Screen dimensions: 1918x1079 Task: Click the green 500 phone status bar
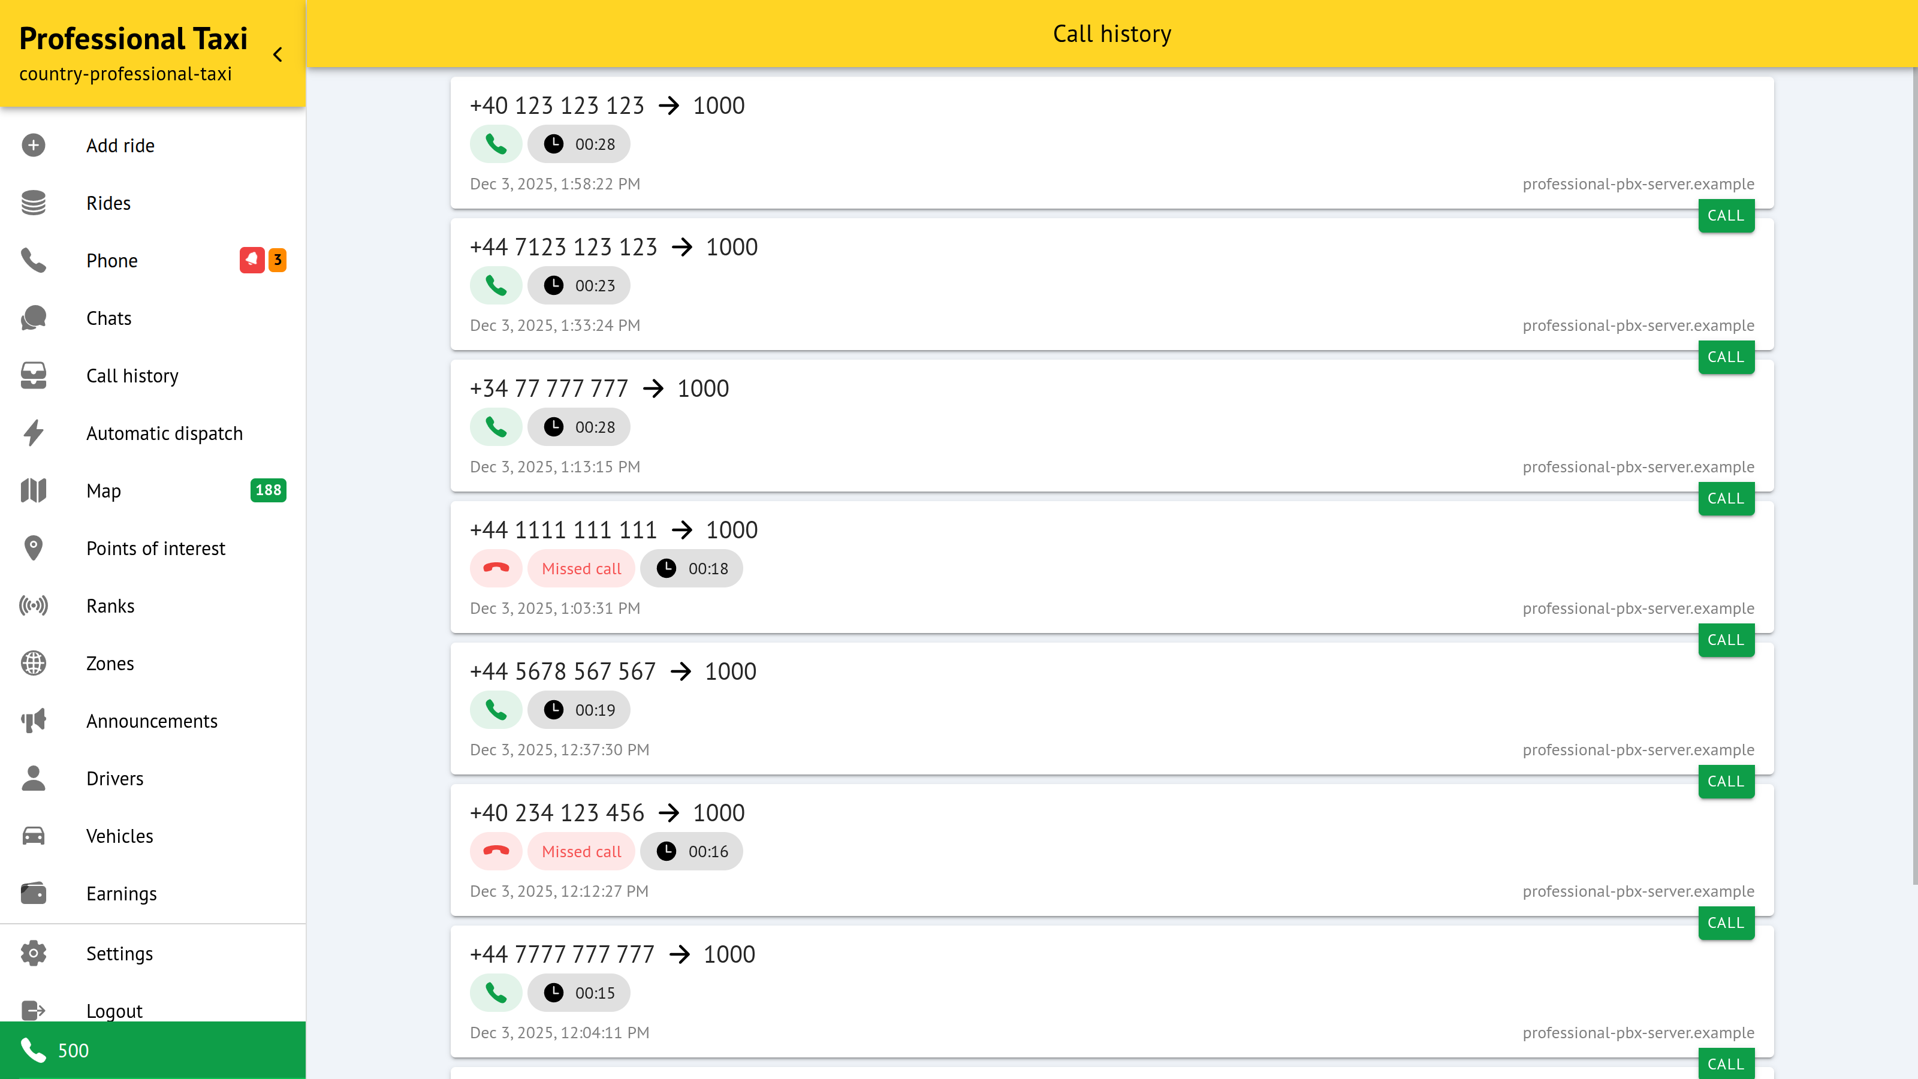click(x=153, y=1050)
